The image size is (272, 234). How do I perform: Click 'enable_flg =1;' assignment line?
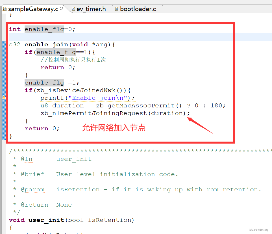(x=52, y=83)
